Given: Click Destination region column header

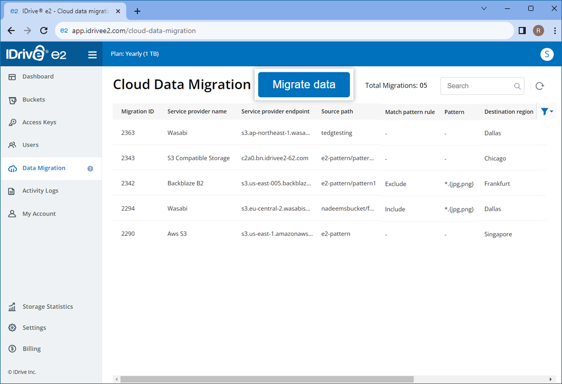Looking at the screenshot, I should [x=509, y=112].
